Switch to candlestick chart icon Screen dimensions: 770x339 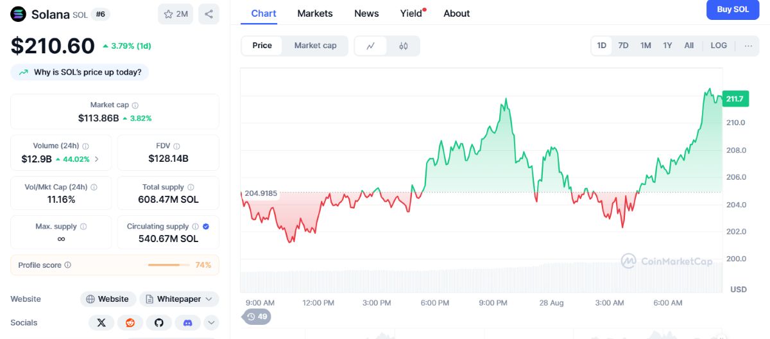click(x=404, y=46)
